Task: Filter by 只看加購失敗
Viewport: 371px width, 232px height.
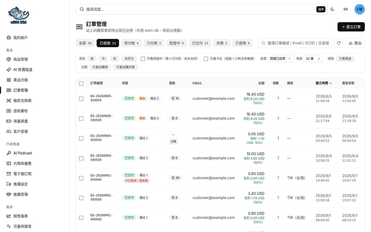Action: (x=126, y=67)
